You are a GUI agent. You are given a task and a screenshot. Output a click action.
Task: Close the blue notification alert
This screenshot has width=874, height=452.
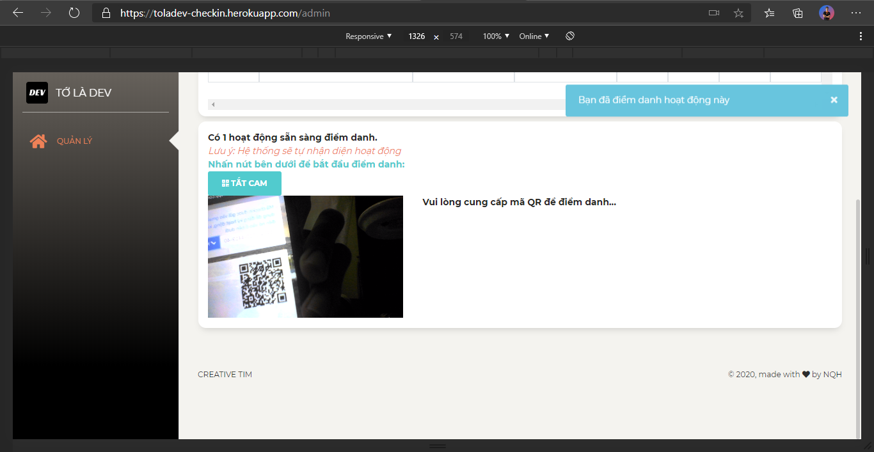(834, 100)
